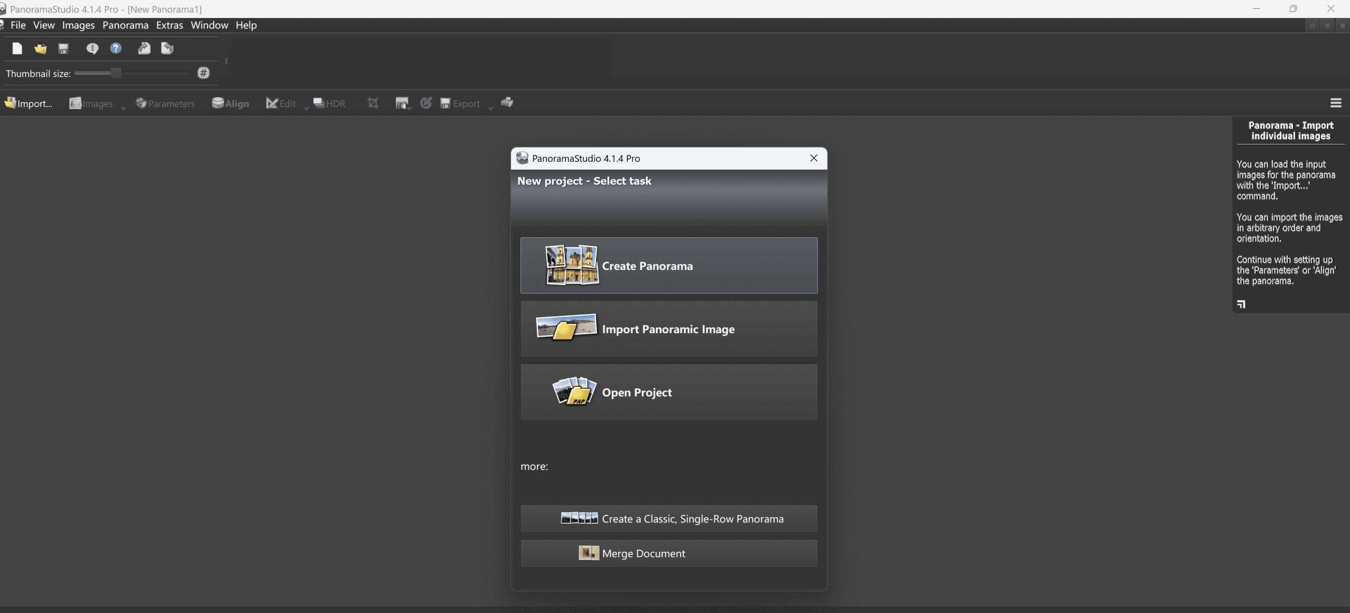Viewport: 1350px width, 613px height.
Task: Open the hamburger menu at toolbar right
Action: click(x=1336, y=103)
